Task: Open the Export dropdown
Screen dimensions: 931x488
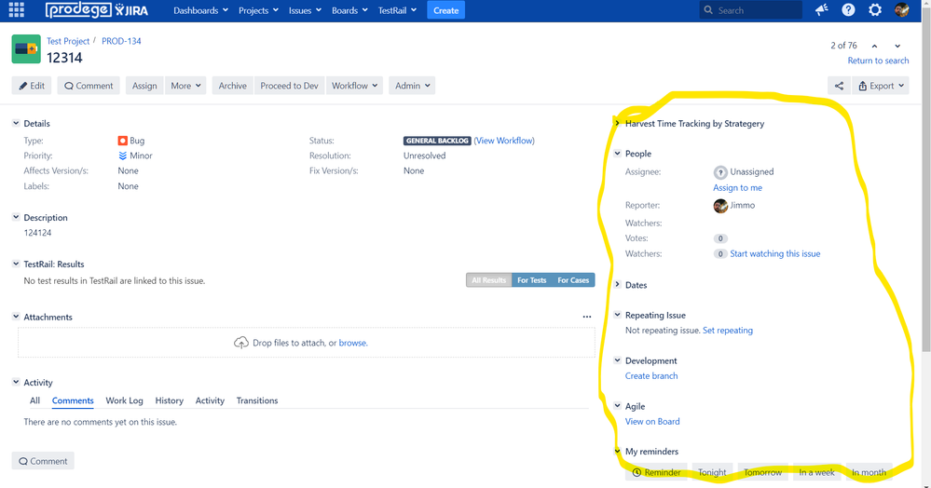Action: (x=881, y=86)
